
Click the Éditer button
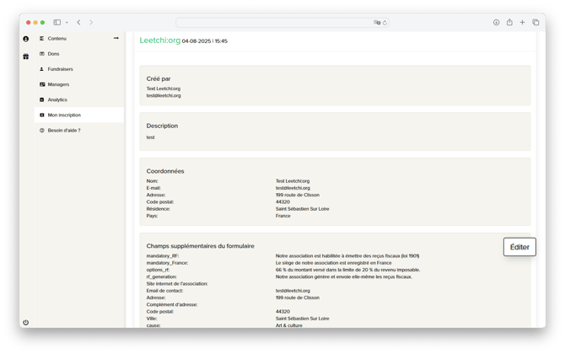click(519, 247)
